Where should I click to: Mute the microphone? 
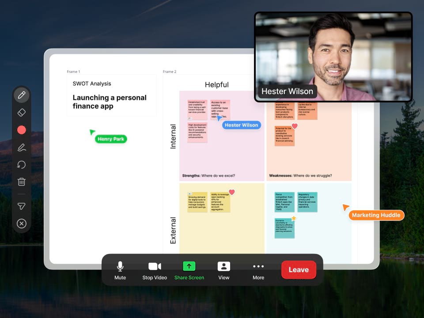pyautogui.click(x=120, y=270)
